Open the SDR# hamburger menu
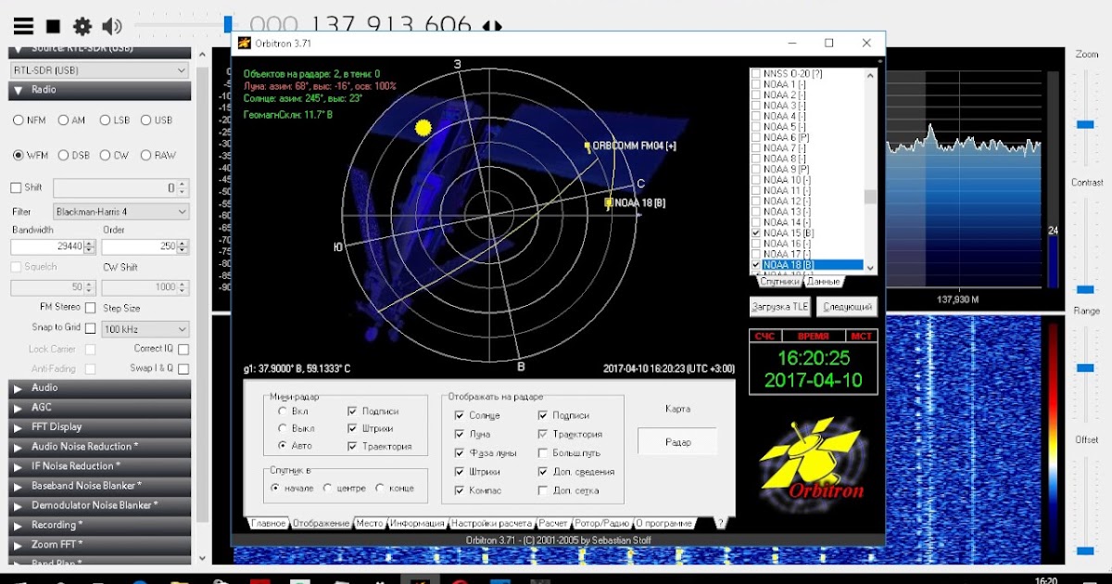The image size is (1112, 584). [x=23, y=27]
